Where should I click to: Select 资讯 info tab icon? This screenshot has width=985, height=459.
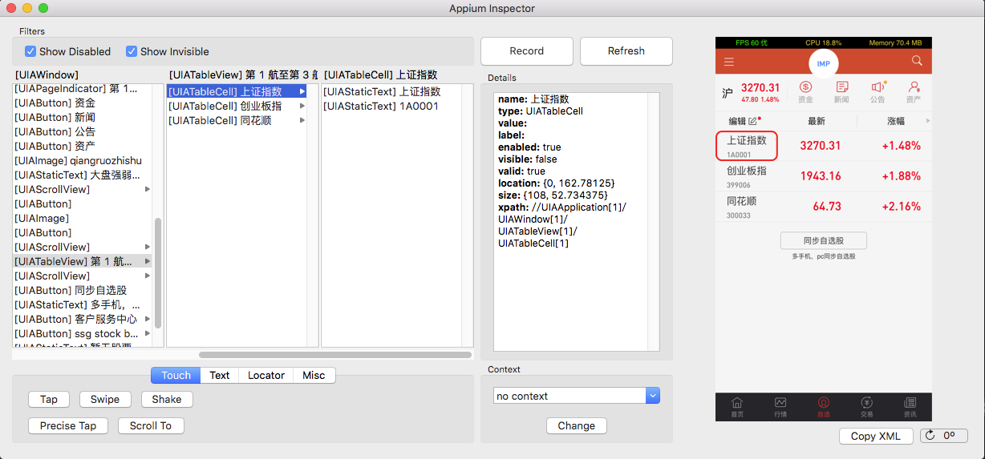click(x=910, y=407)
